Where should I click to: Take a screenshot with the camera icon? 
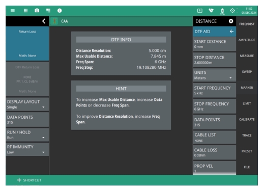[37, 11]
